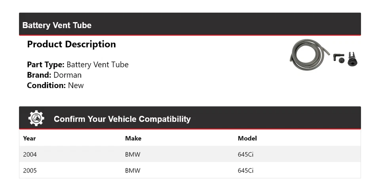
Task: Click 645Ci in the 2005 row
Action: click(x=245, y=170)
